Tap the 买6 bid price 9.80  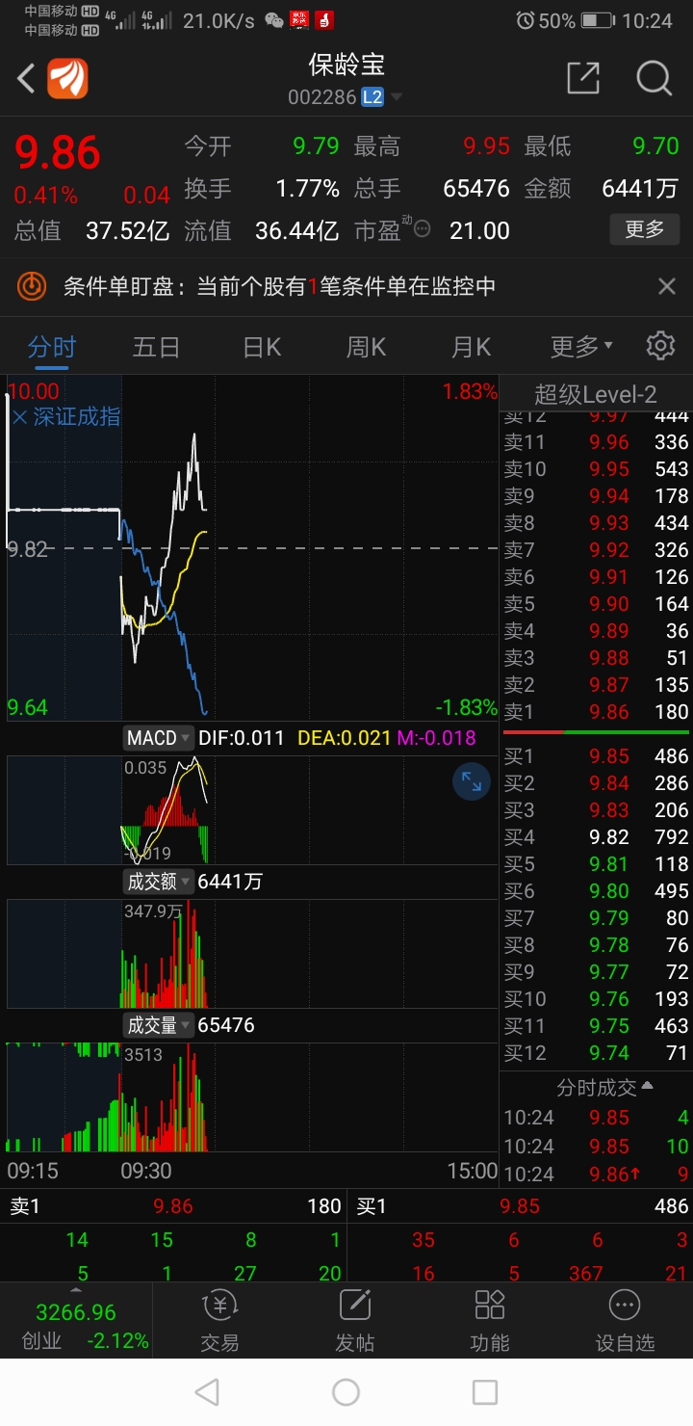click(609, 891)
